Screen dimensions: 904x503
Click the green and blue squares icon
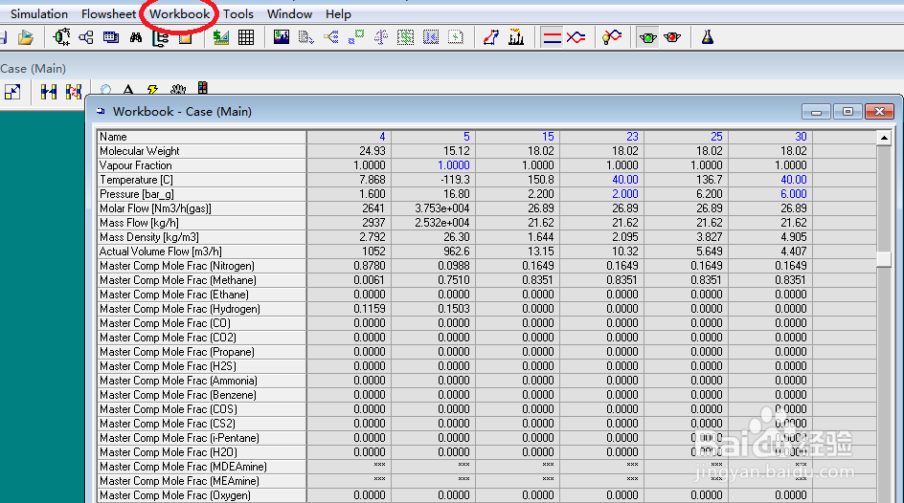(355, 38)
